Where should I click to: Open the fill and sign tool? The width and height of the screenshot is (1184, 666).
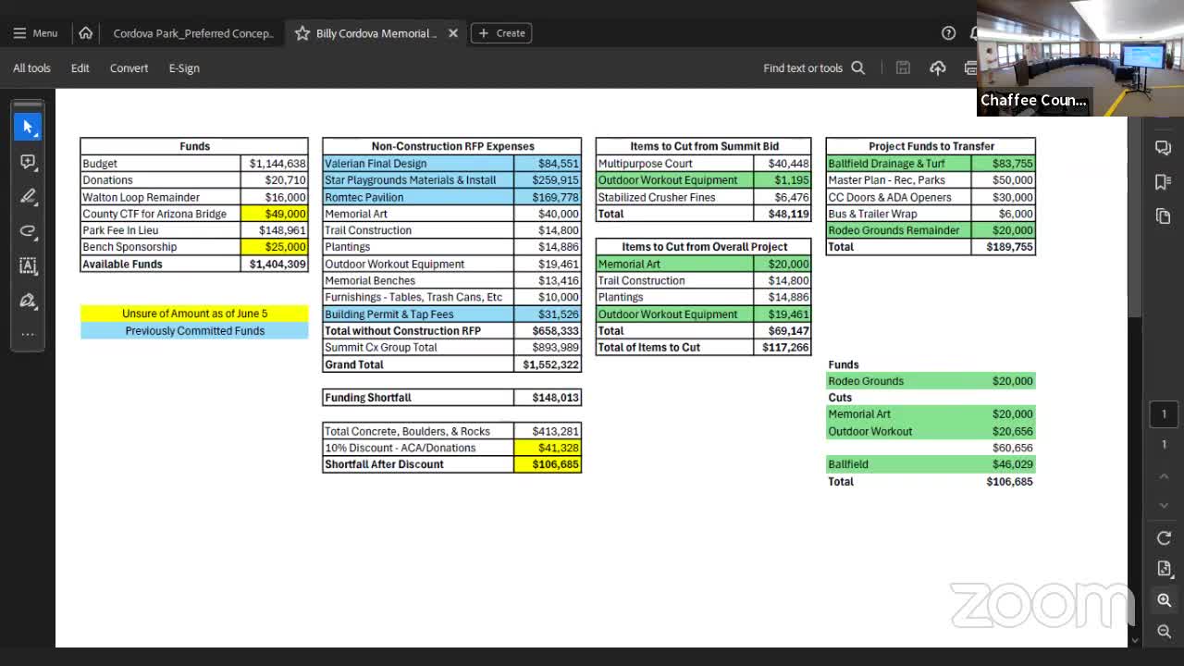pyautogui.click(x=28, y=301)
